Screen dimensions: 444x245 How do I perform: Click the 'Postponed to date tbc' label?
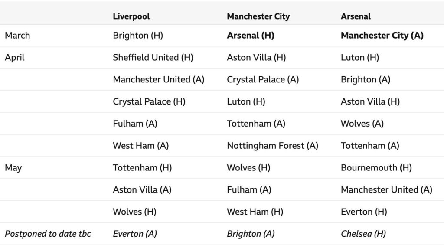pos(48,234)
